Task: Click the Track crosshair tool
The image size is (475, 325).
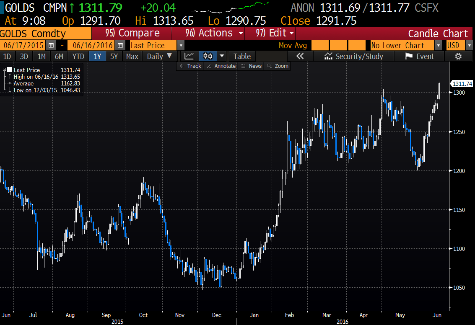Action: [190, 66]
